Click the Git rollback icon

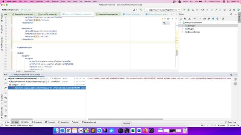(224, 10)
